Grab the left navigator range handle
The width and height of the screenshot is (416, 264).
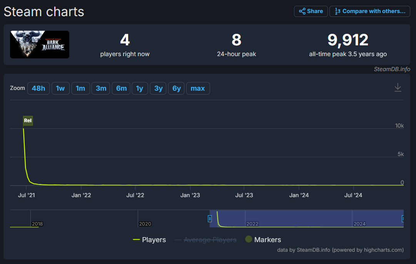[x=210, y=219]
